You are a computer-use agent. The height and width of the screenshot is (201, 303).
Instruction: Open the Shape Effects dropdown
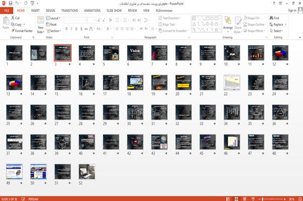point(255,31)
